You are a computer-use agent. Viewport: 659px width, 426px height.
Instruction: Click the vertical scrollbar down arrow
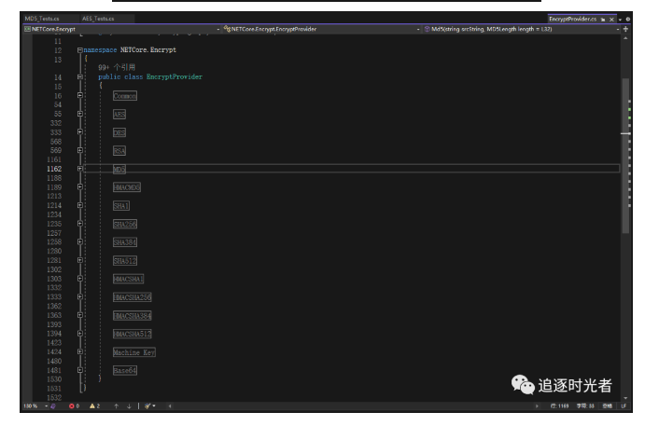625,398
